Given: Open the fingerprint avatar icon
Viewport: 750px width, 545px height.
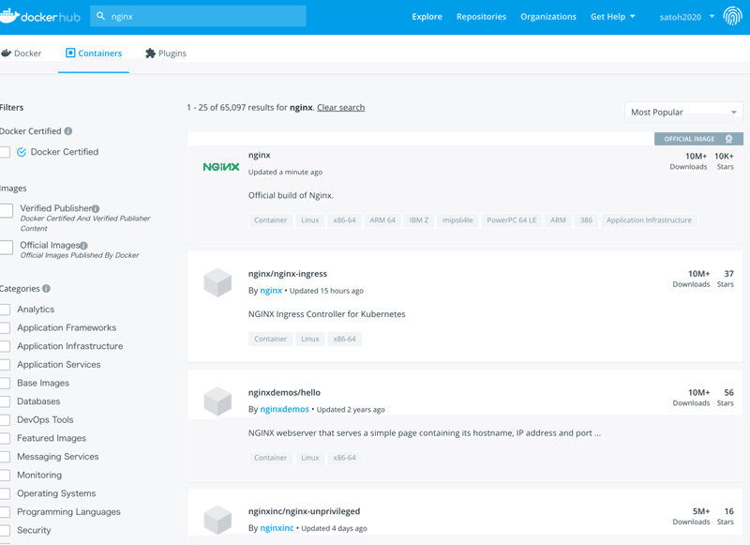Looking at the screenshot, I should point(732,16).
